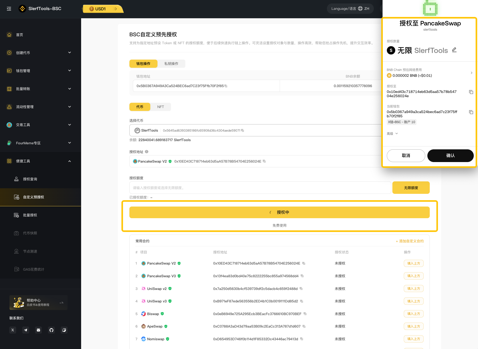This screenshot has width=478, height=349.
Task: Open the Telegram contact icon
Action: [26, 330]
